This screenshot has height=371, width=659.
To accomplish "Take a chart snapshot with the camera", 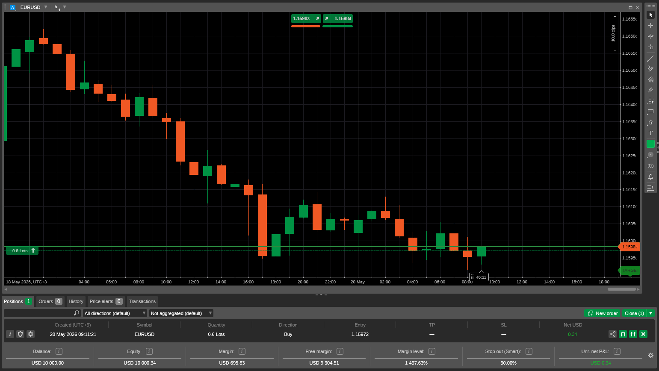I will (650, 166).
